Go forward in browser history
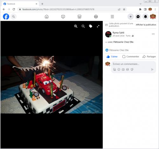This screenshot has width=159, height=149. point(9,9)
